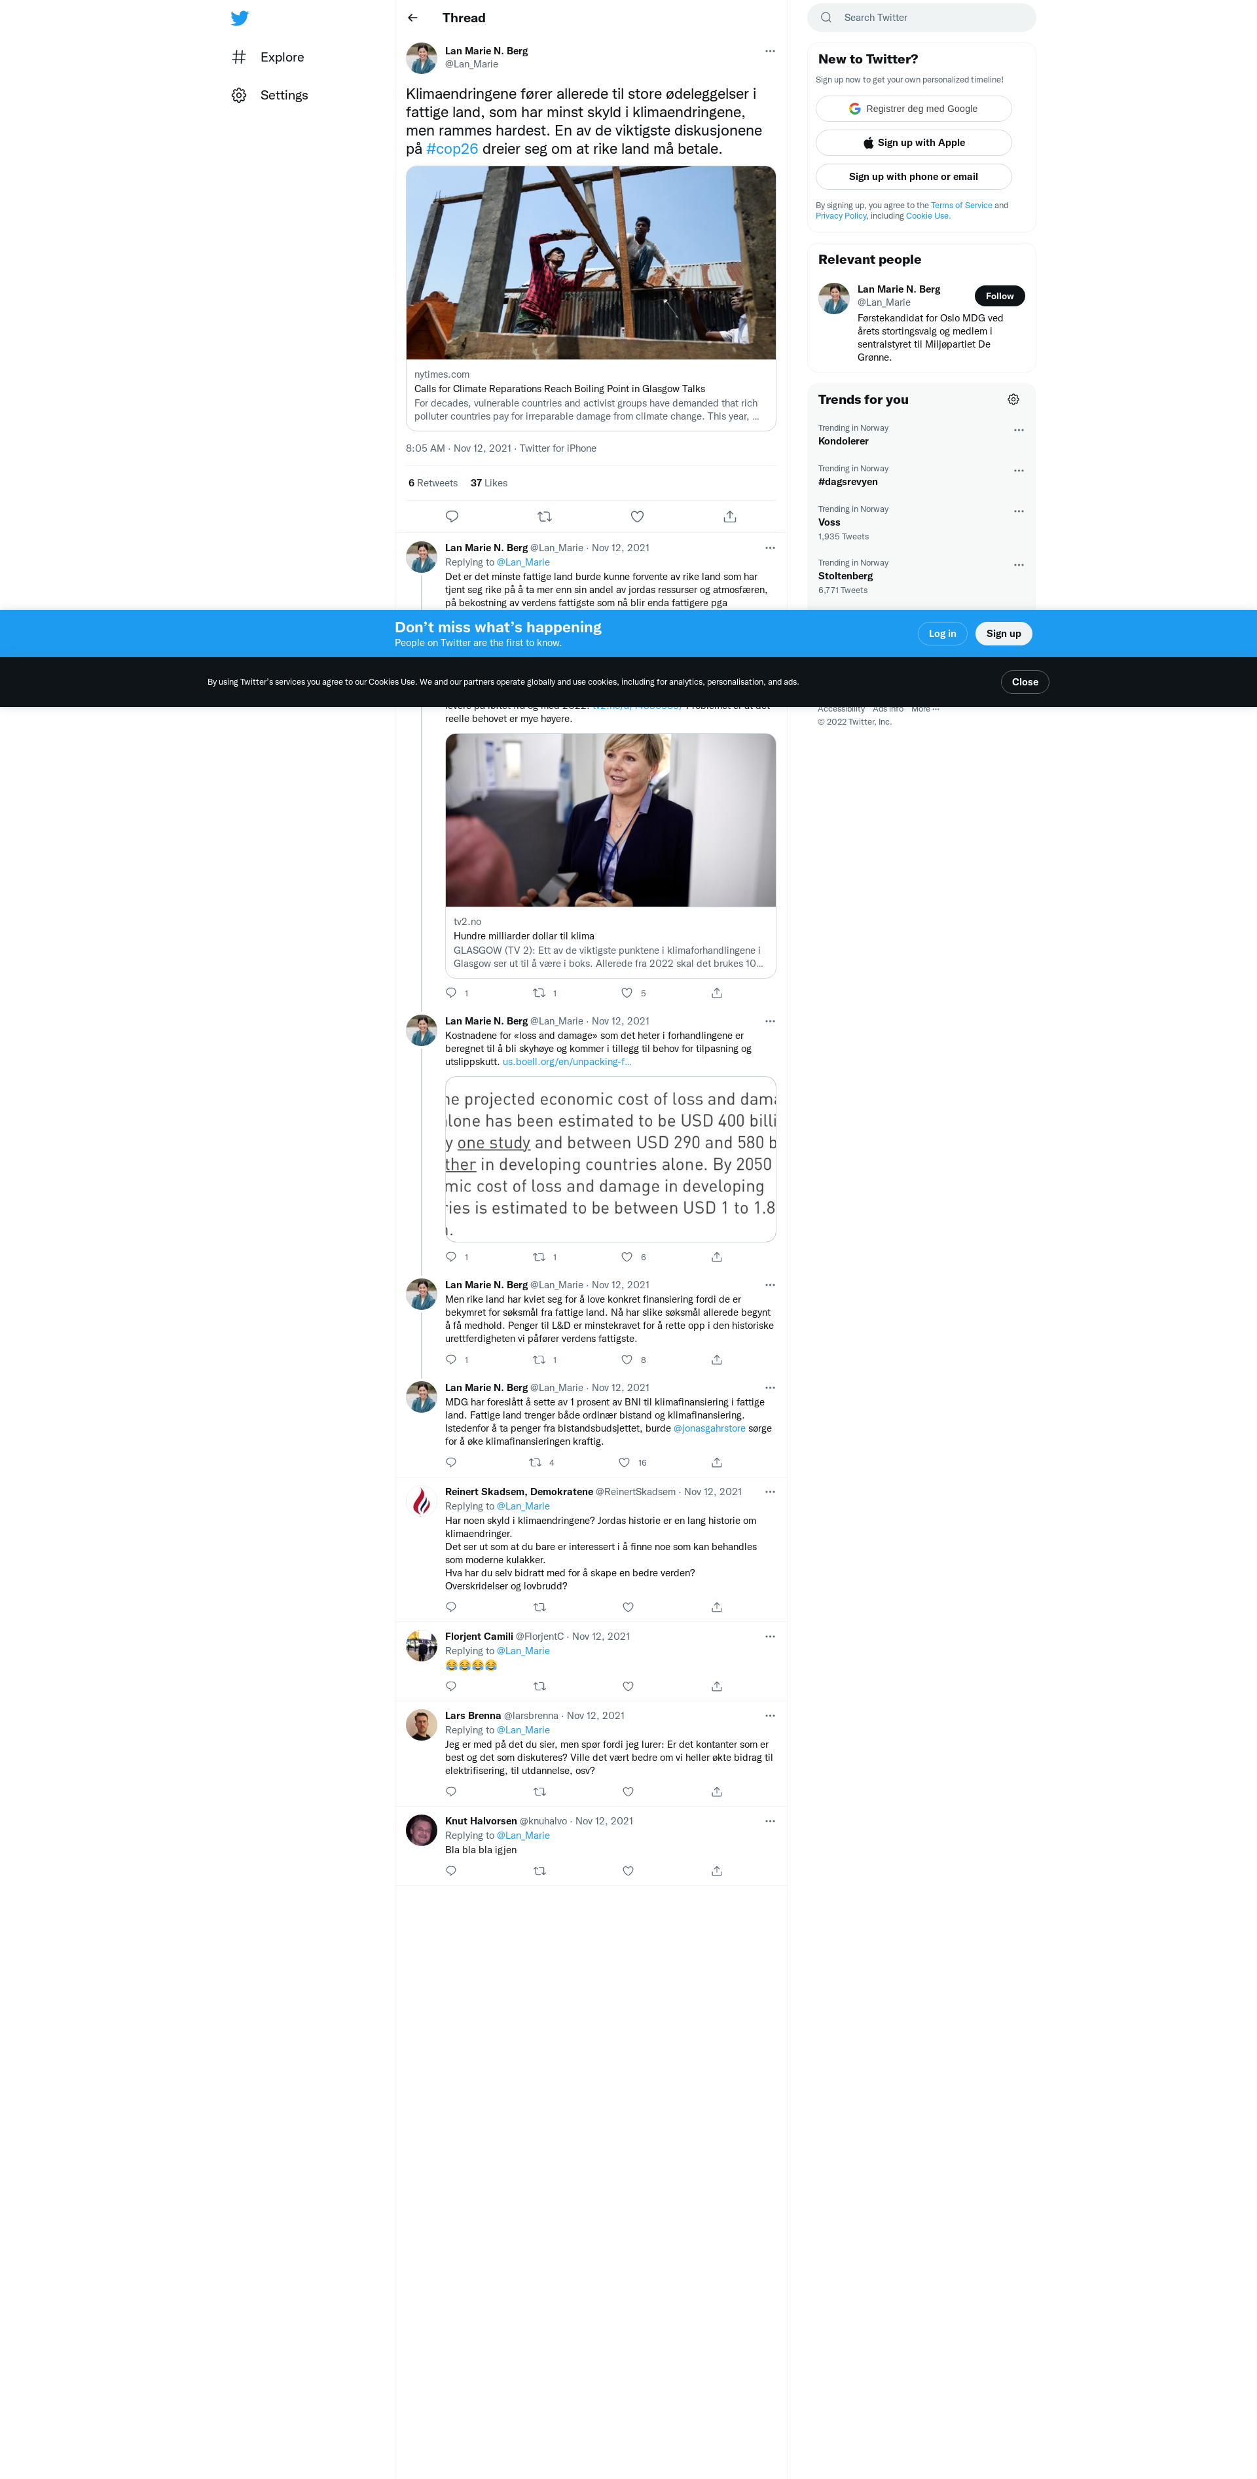Click the Twitter bird logo
1257x2479 pixels.
tap(240, 18)
